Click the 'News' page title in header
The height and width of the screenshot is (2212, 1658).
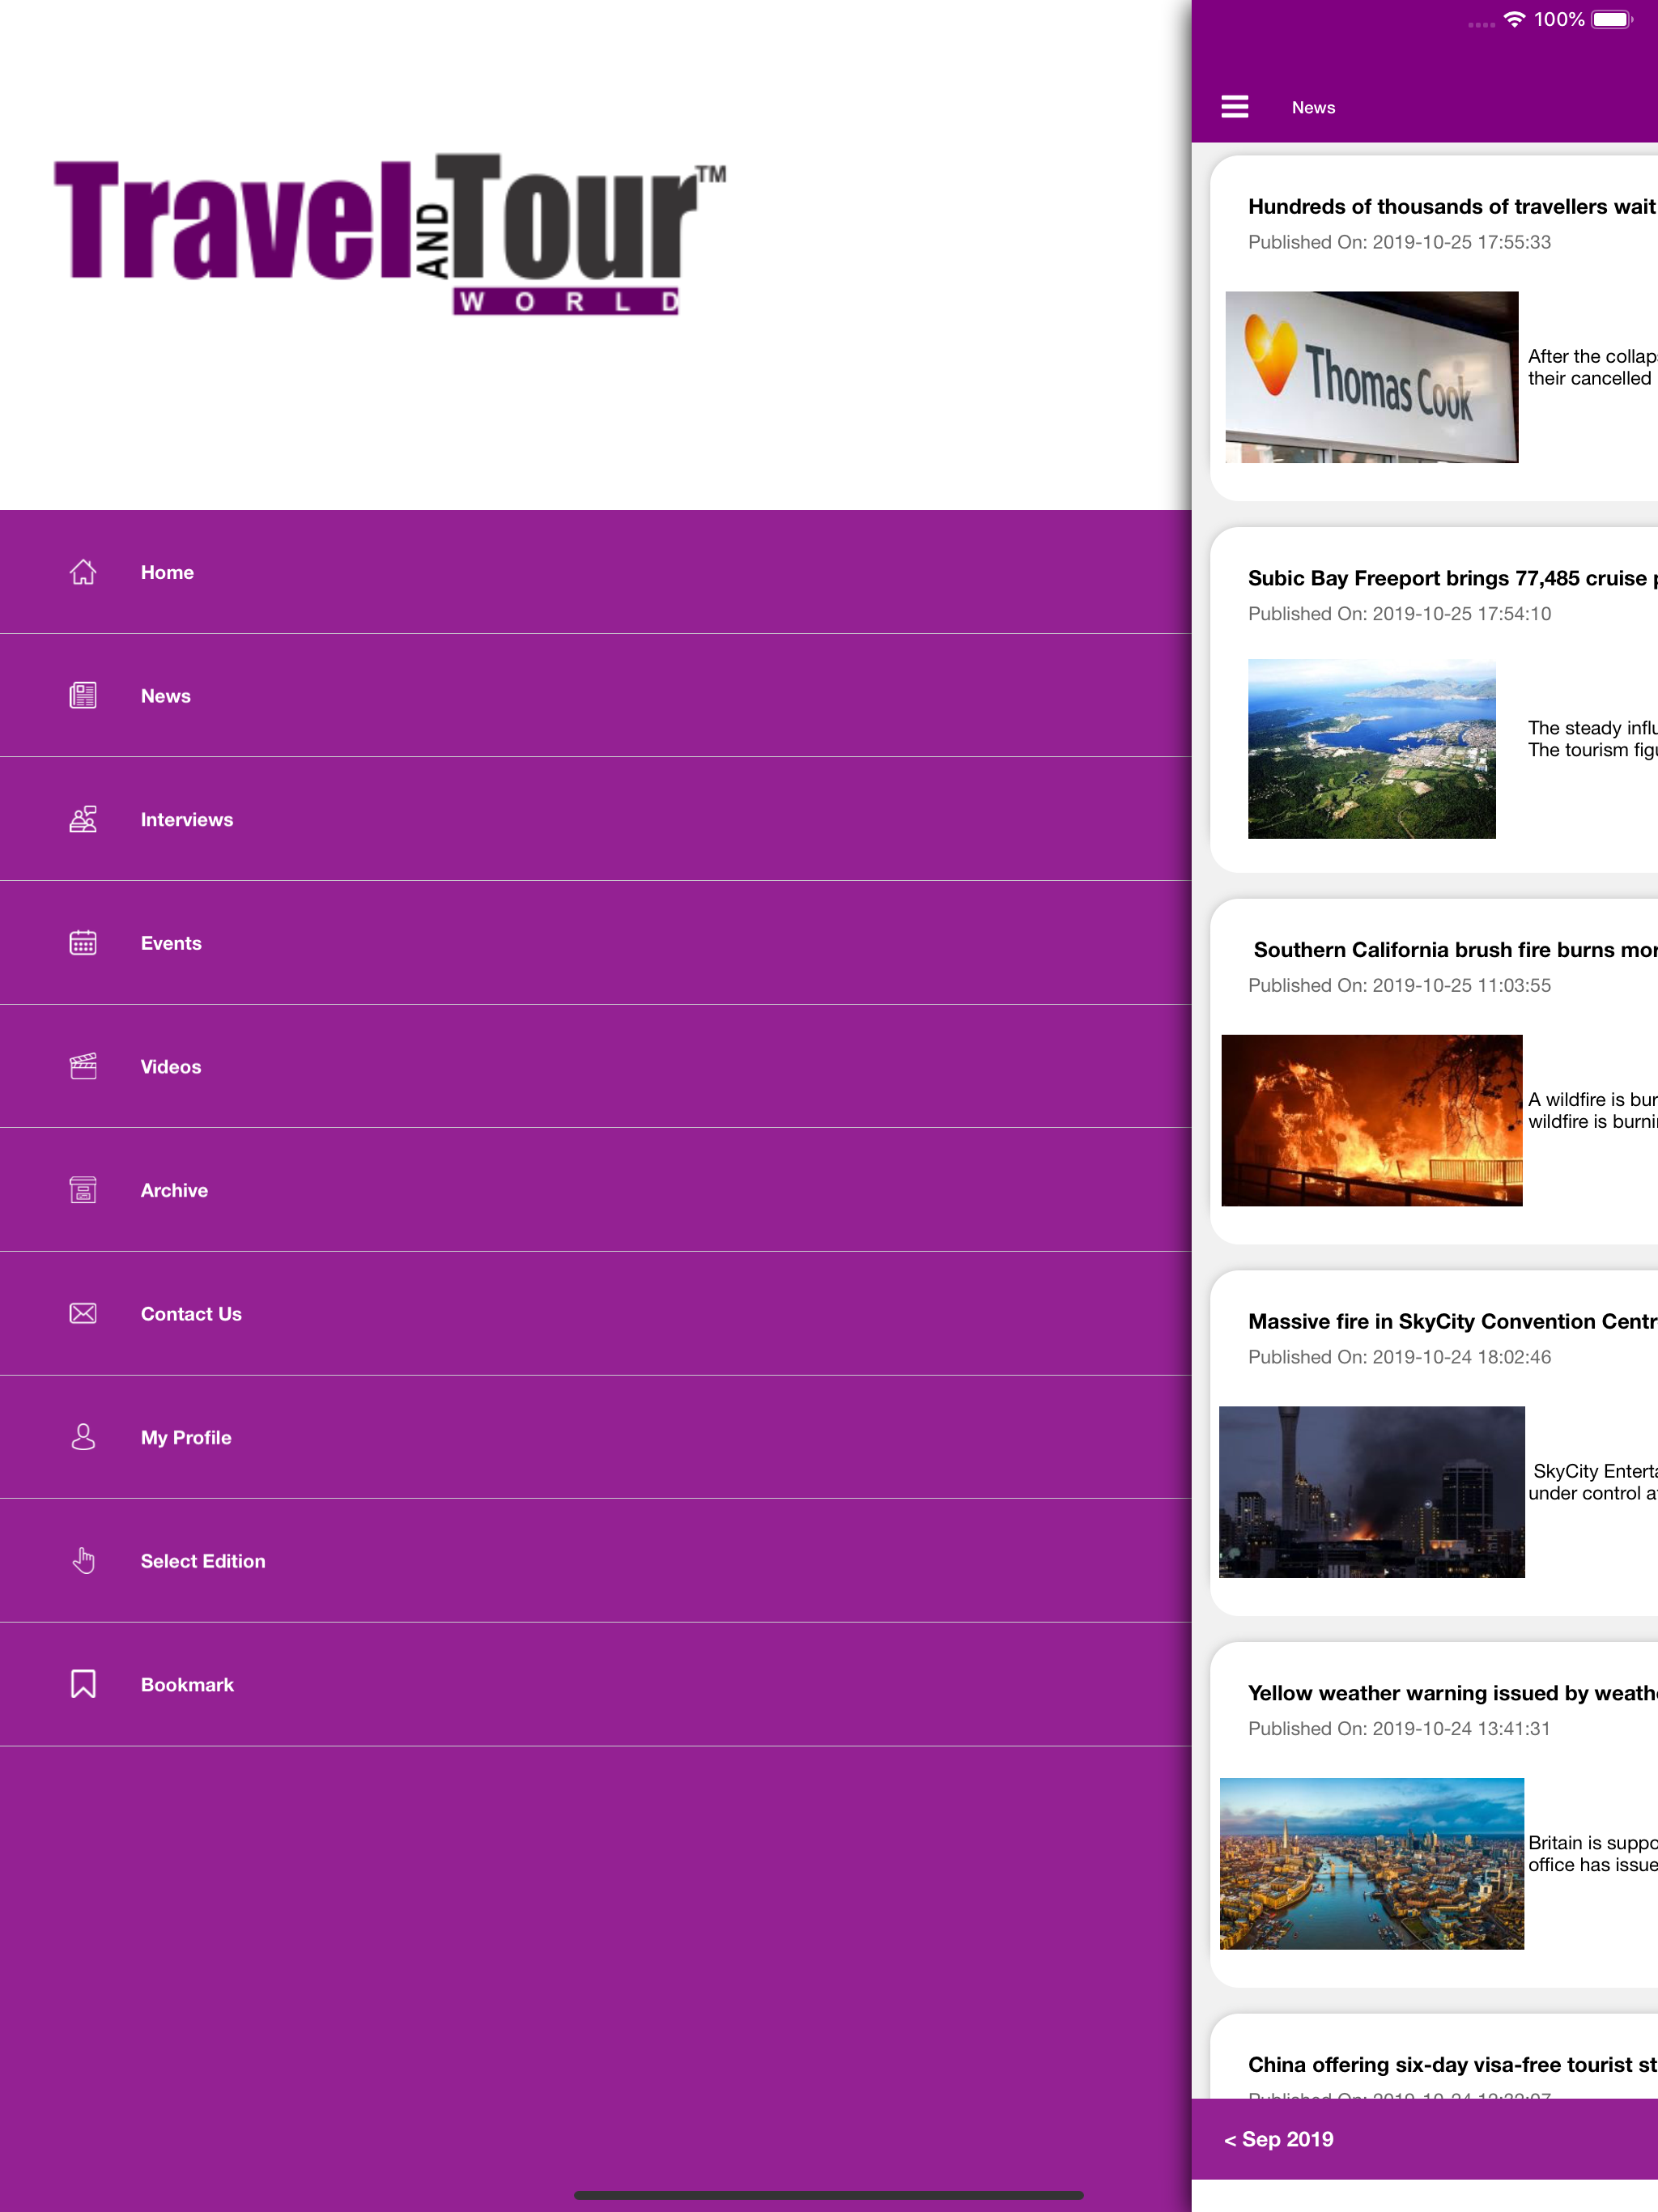tap(1313, 107)
